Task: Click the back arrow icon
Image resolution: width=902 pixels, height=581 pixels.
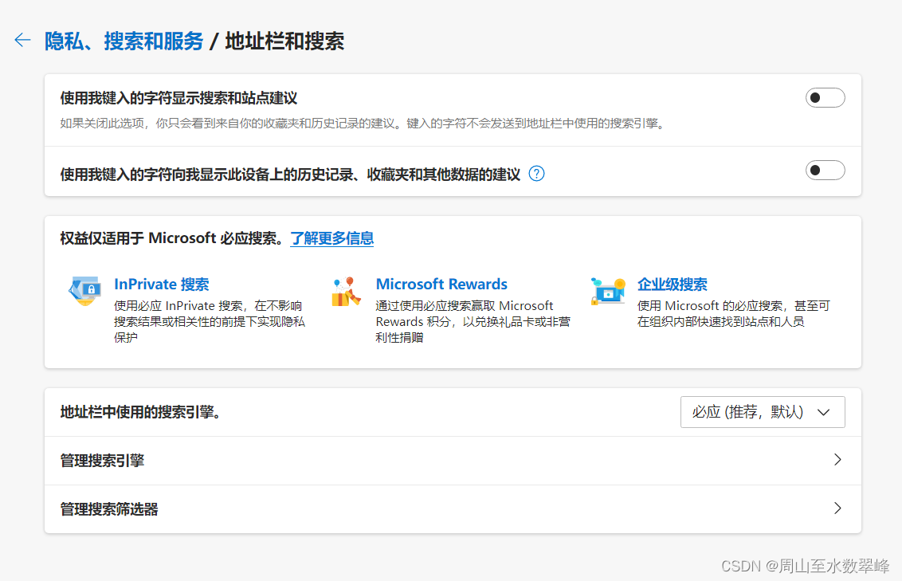Action: coord(22,41)
